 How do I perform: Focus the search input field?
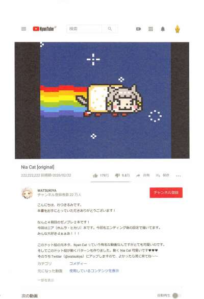coord(84,29)
